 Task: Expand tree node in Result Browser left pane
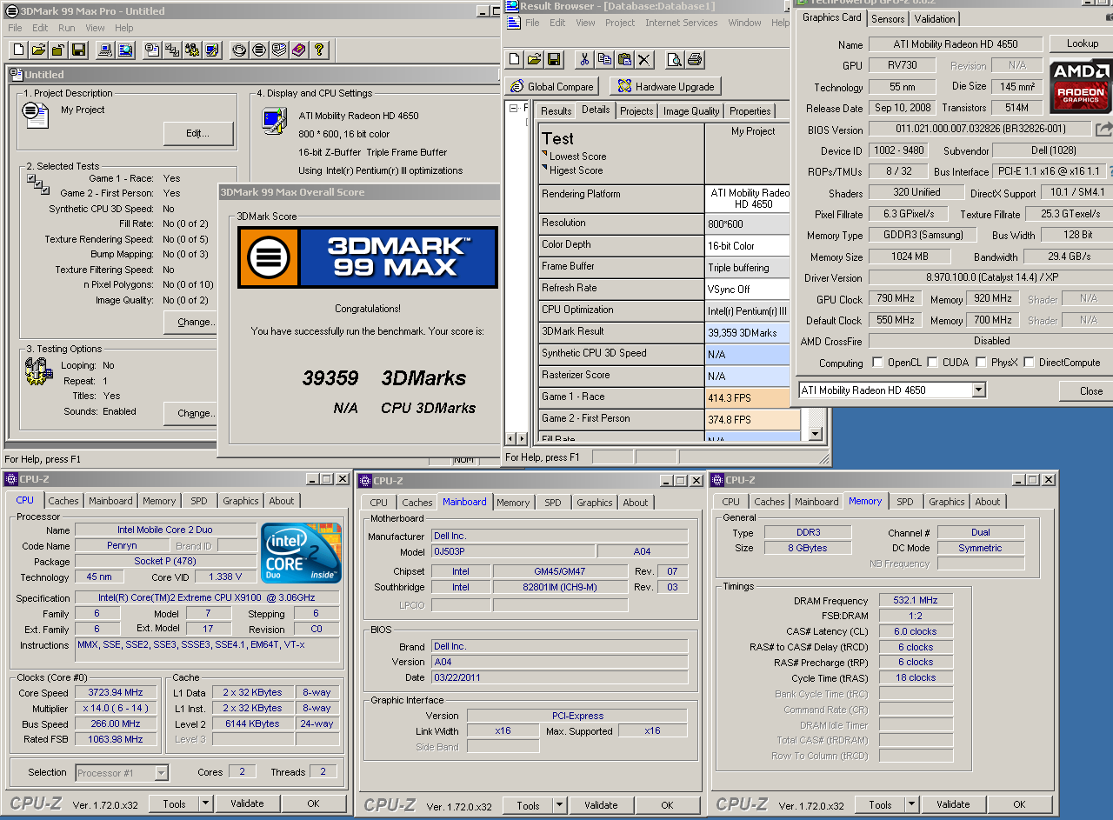click(513, 108)
